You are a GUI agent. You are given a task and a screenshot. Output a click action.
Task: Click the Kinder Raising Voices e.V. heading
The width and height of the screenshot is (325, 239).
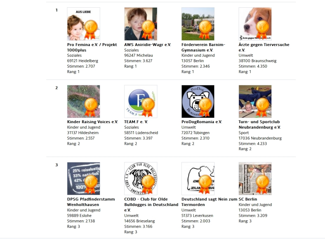pos(92,122)
